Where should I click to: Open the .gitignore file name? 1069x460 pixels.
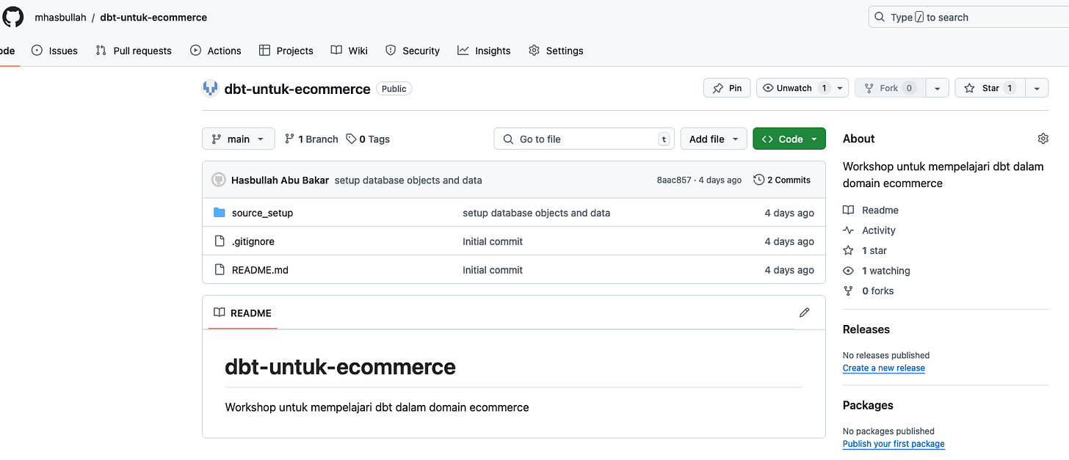click(253, 241)
